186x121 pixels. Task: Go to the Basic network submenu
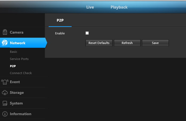(14, 52)
